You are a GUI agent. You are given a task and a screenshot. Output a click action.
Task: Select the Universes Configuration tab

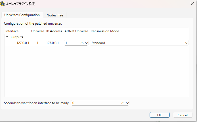tap(22, 15)
